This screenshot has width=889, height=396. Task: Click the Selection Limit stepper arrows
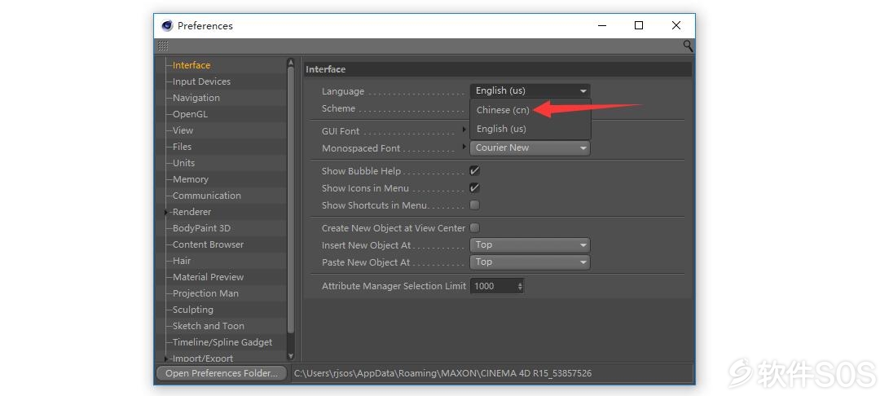coord(520,286)
